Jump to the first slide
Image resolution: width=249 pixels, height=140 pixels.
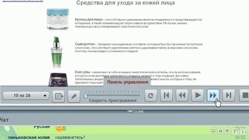pos(167,95)
